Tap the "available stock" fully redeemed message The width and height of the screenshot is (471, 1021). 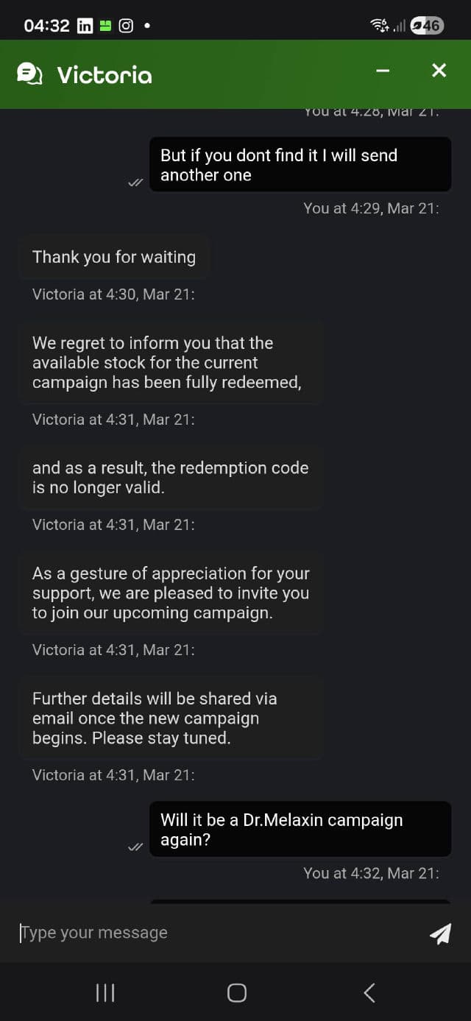pos(170,363)
